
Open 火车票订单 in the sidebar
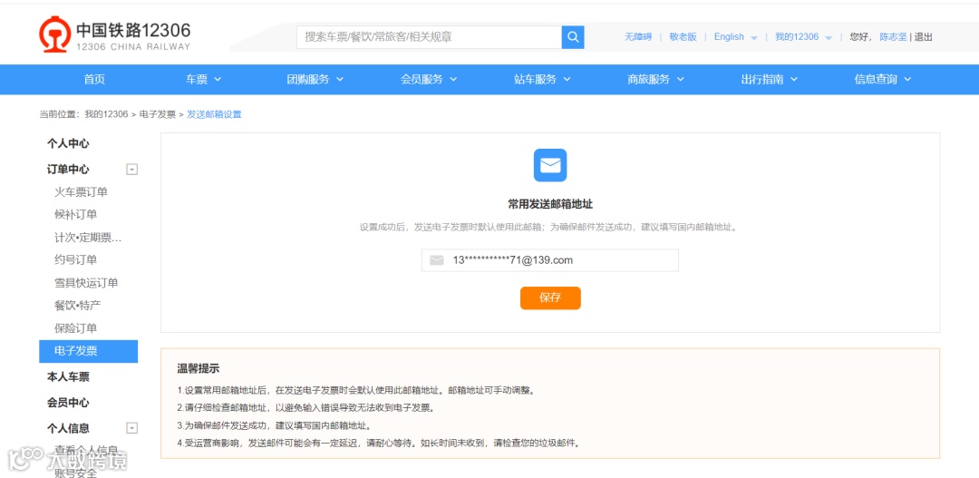coord(81,191)
